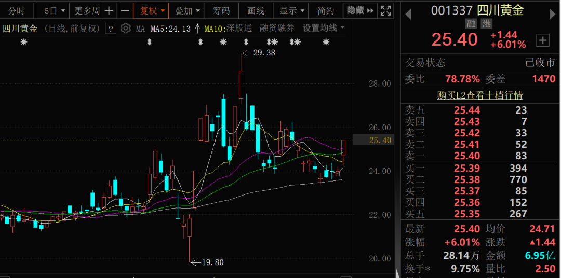Open the MA indicator settings gear
Screen dimensions: 561x278
coord(125,29)
